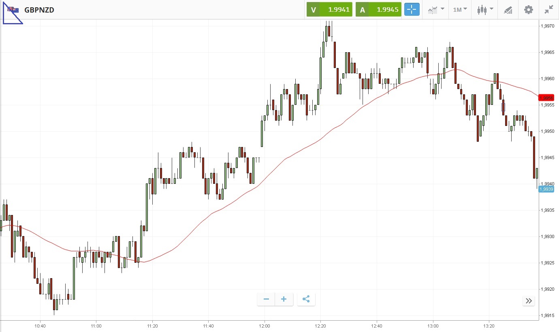The width and height of the screenshot is (559, 332).
Task: Click the V sell price 1.9941 button
Action: pos(329,10)
